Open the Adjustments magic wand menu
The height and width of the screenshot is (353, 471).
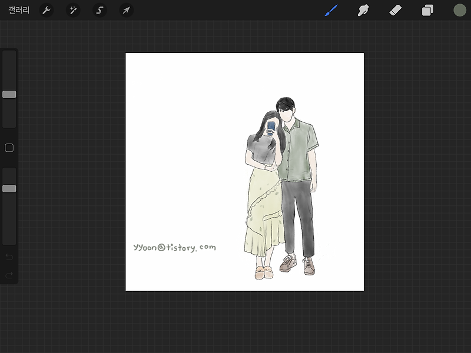pos(73,10)
